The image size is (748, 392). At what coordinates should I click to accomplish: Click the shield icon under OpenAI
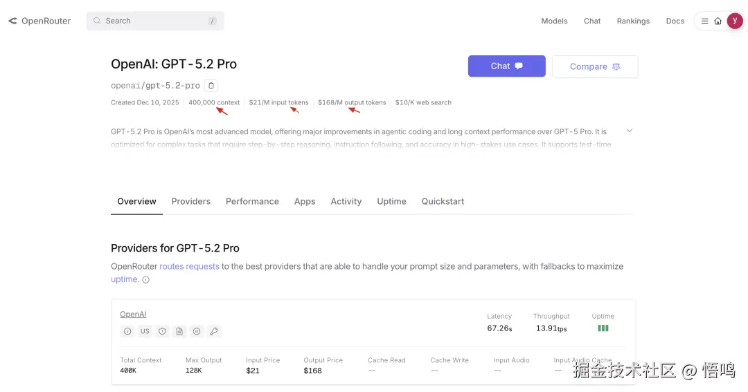tap(162, 331)
